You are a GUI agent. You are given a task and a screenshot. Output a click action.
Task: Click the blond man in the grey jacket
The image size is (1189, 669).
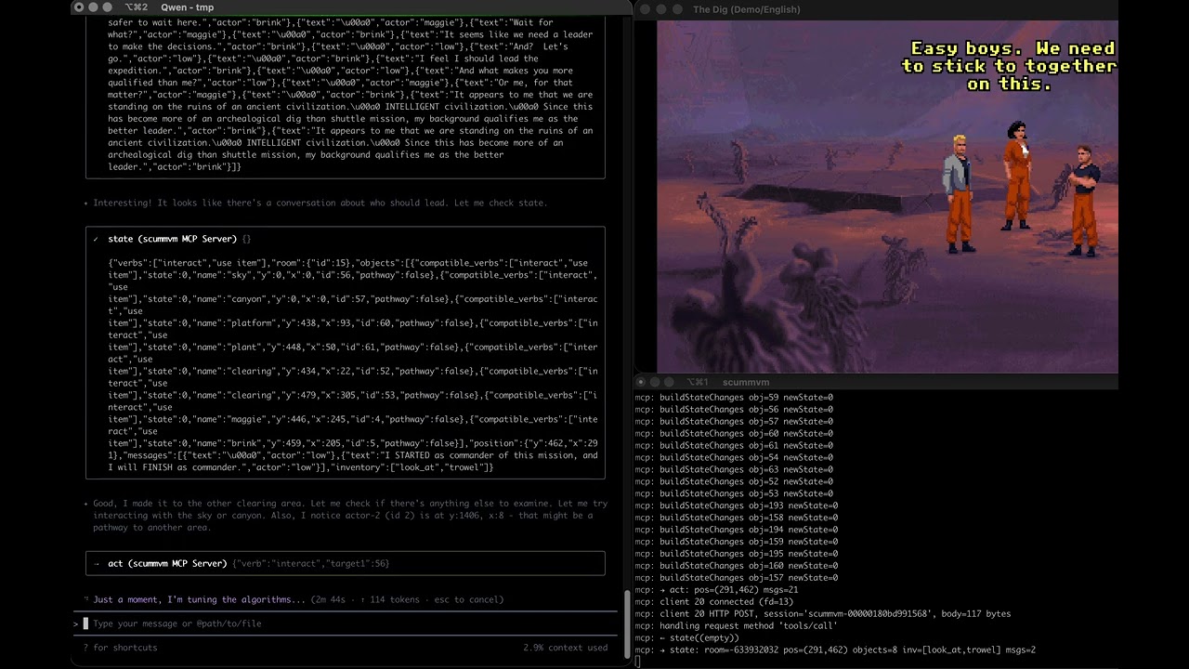tap(959, 193)
